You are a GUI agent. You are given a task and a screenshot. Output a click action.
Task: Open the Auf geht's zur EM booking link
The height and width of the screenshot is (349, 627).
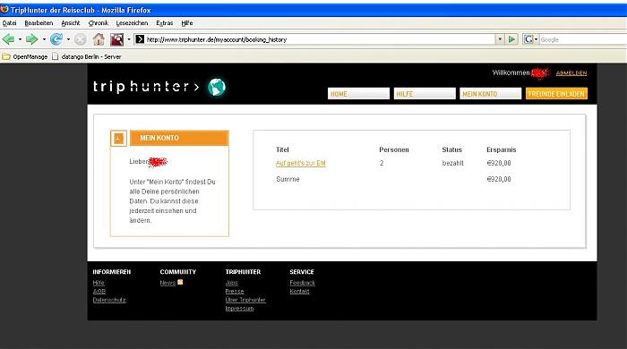(301, 163)
